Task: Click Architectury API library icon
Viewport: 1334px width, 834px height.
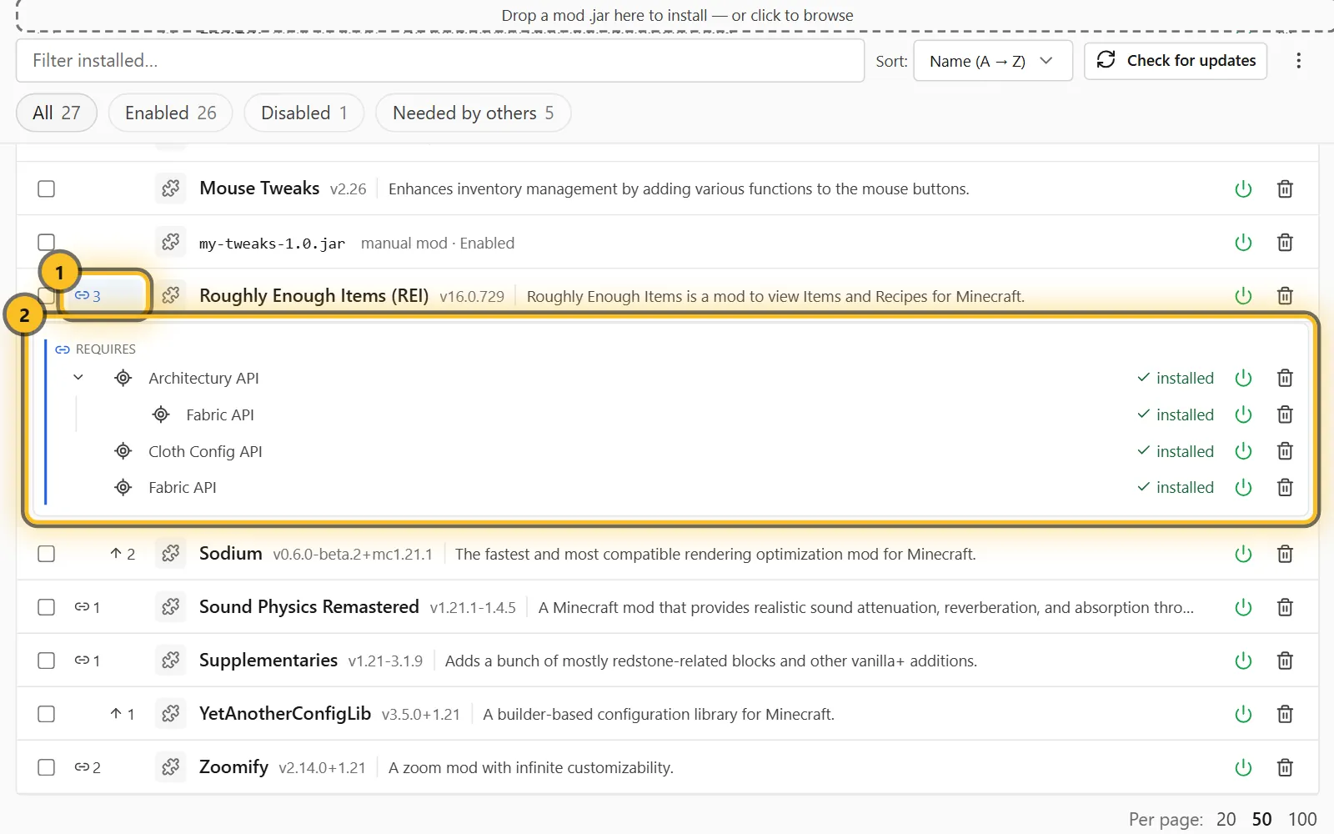Action: tap(123, 378)
